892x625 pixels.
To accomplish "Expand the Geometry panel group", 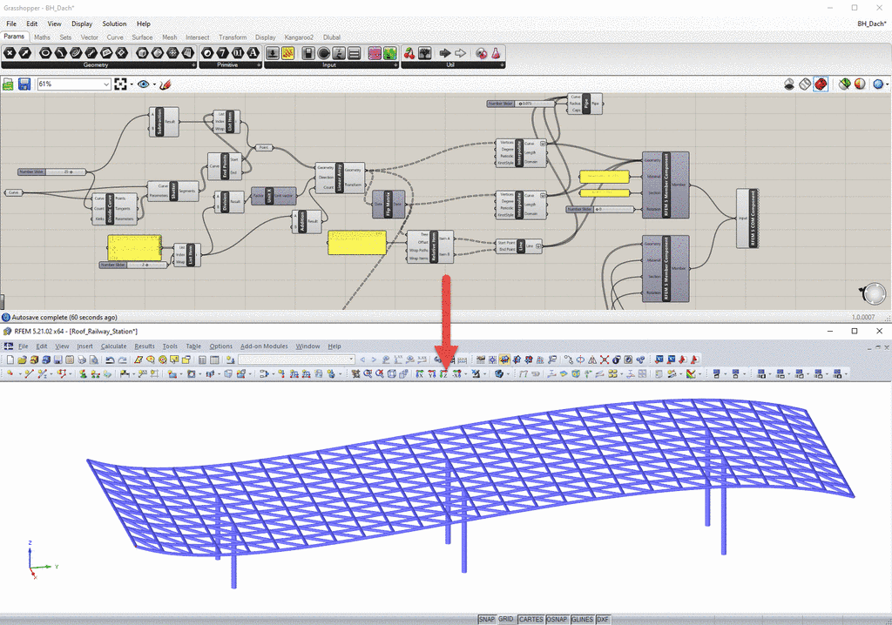I will click(x=194, y=65).
